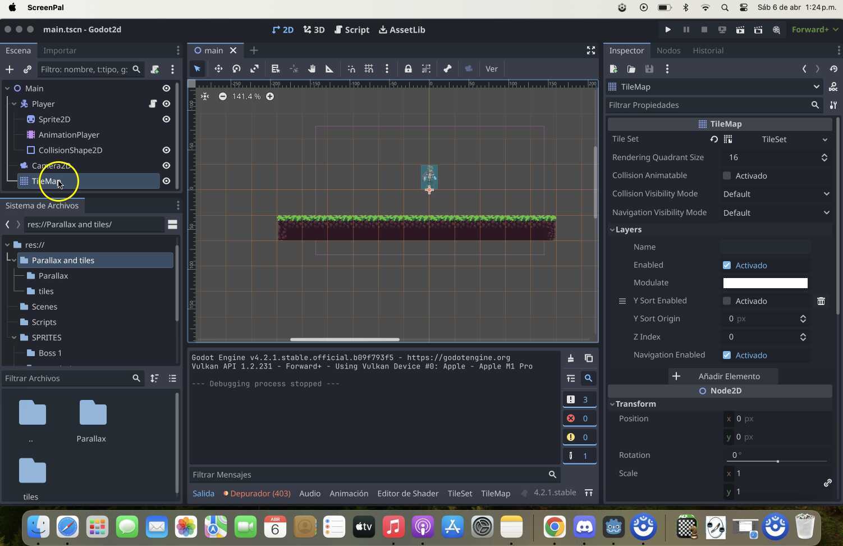The width and height of the screenshot is (843, 546).
Task: Zoom in the 2D viewport
Action: click(270, 96)
